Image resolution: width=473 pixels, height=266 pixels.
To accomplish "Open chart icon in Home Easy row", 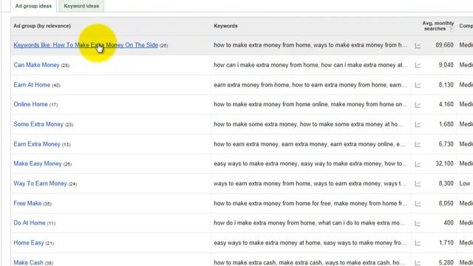I will coord(418,243).
